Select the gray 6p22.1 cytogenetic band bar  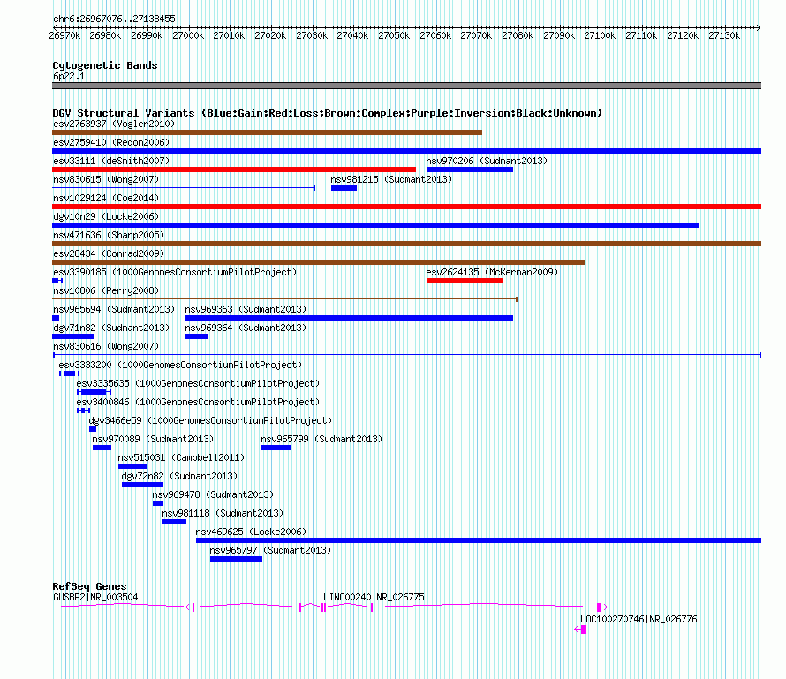[x=406, y=86]
